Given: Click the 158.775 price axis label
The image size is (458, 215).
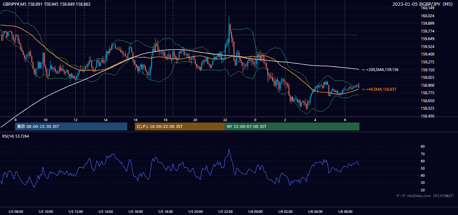Looking at the screenshot, I should (x=428, y=93).
